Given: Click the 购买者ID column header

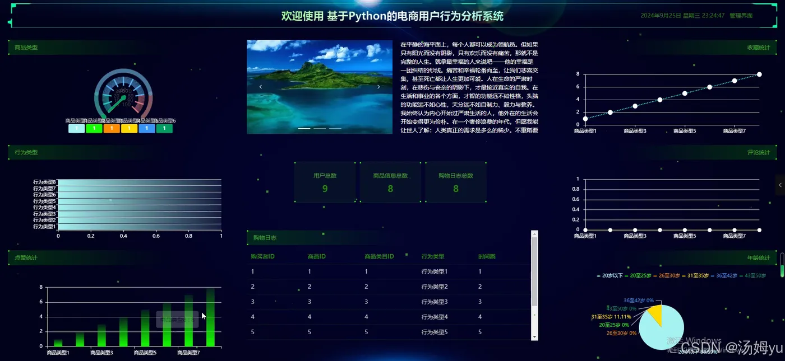Looking at the screenshot, I should pyautogui.click(x=262, y=256).
